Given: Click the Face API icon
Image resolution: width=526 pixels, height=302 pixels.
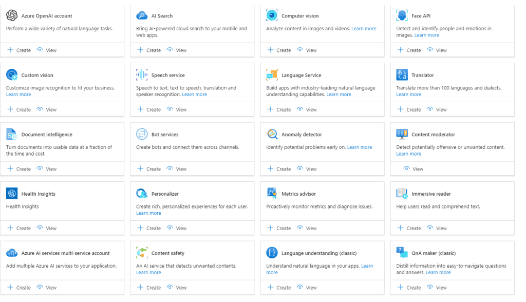Looking at the screenshot, I should pos(402,16).
